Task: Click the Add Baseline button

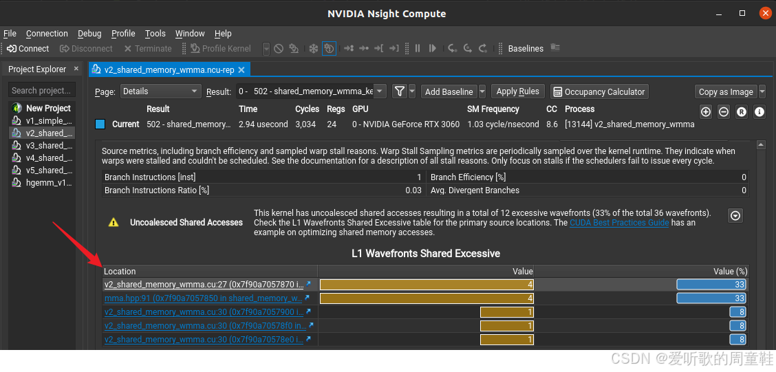Action: pos(449,91)
